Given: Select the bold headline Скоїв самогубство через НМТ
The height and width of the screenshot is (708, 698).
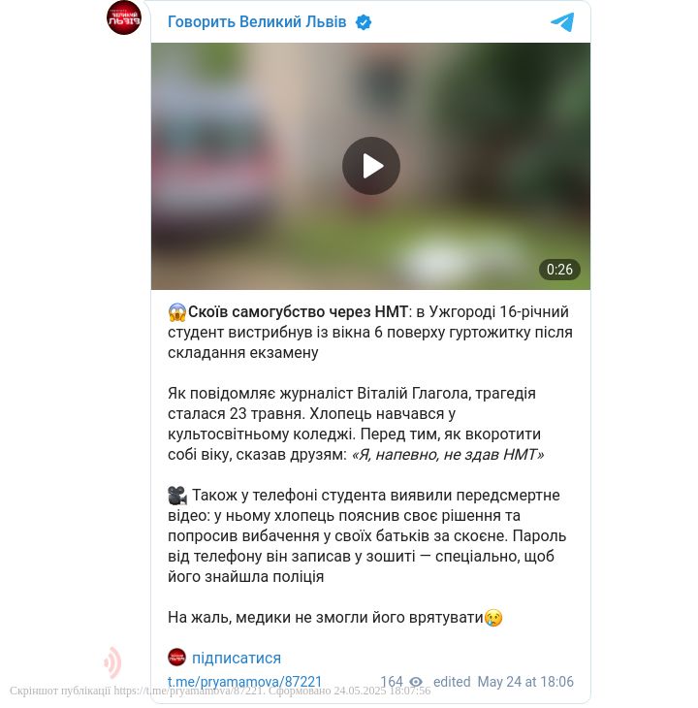Looking at the screenshot, I should (298, 312).
